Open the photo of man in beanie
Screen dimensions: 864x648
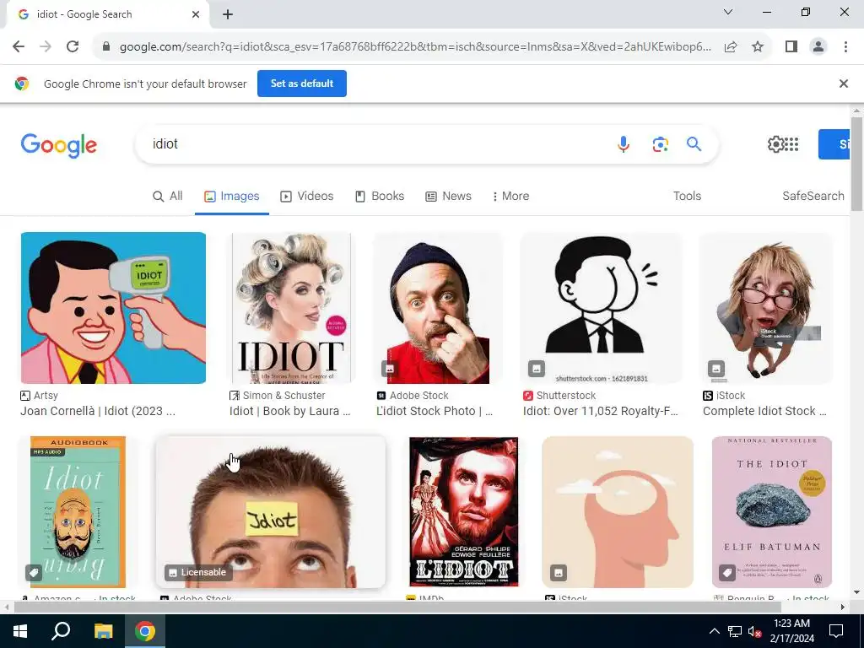[438, 308]
